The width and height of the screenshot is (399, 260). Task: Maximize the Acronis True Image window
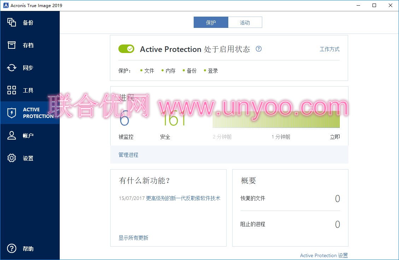374,5
